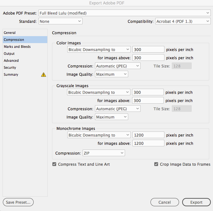Open the Adobe PDF Preset dropdown
Image resolution: width=213 pixels, height=211 pixels.
click(124, 13)
